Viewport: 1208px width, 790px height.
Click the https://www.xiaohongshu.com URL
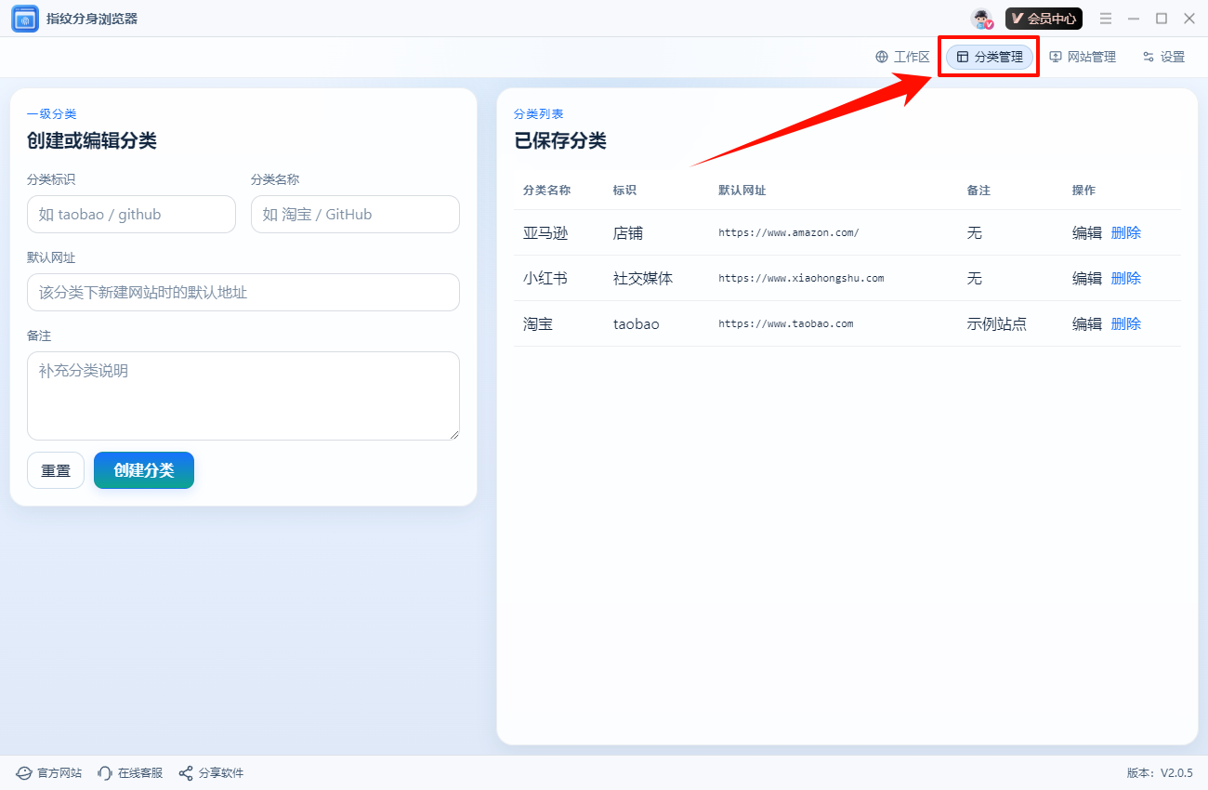[801, 278]
